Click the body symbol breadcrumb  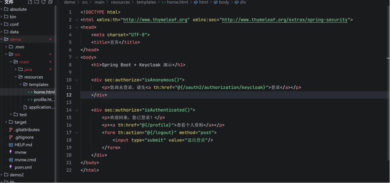click(x=224, y=2)
